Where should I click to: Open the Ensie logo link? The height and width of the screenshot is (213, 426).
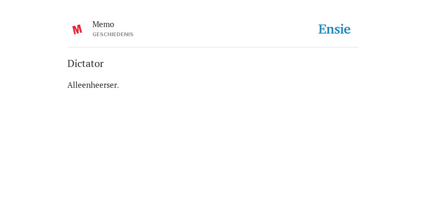click(x=334, y=29)
